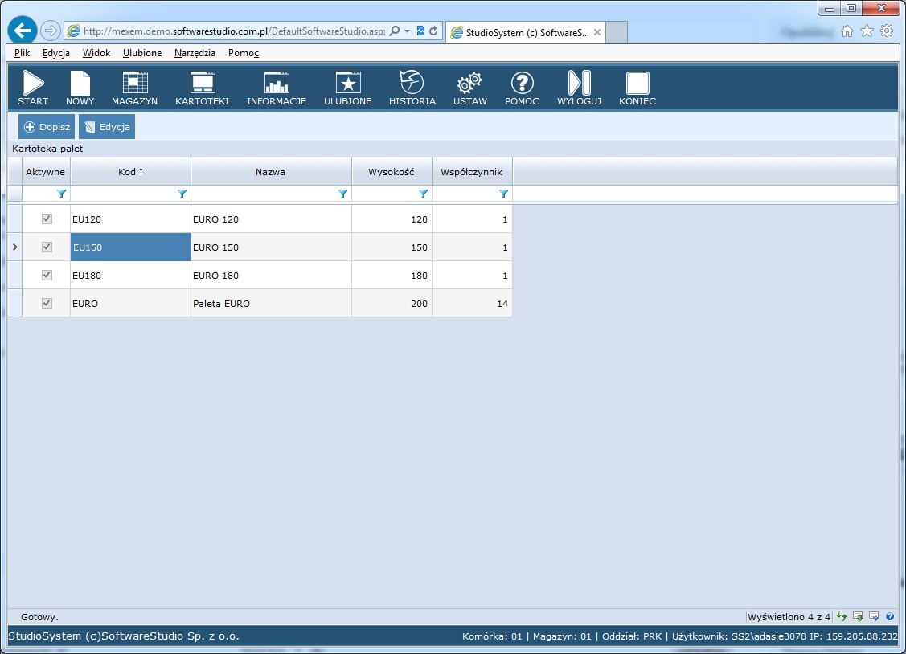Screen dimensions: 906x654
Task: Open the Ulubione menu
Action: pos(142,53)
